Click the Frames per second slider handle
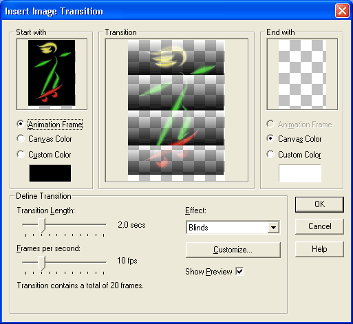353x324 pixels. coord(41,263)
